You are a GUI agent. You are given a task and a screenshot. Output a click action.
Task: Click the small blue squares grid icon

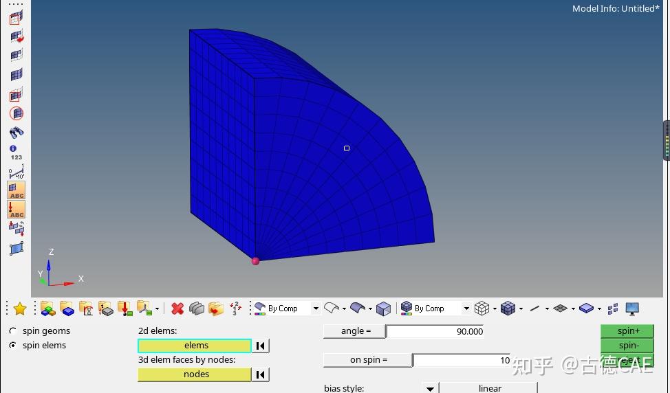pyautogui.click(x=613, y=308)
